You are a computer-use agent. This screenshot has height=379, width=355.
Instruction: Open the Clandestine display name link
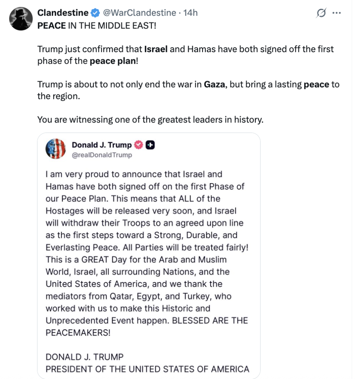[63, 13]
